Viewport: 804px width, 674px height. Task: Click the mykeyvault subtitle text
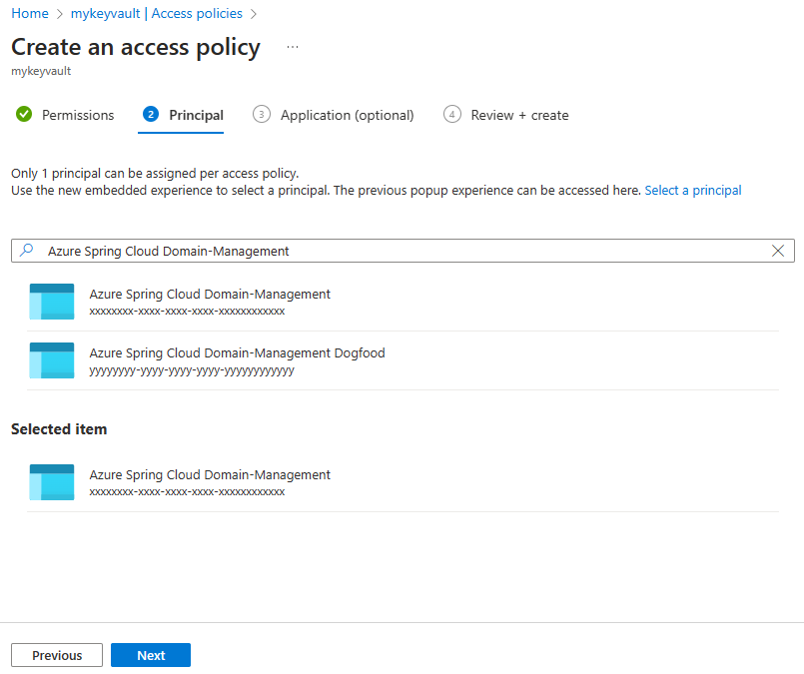point(41,71)
